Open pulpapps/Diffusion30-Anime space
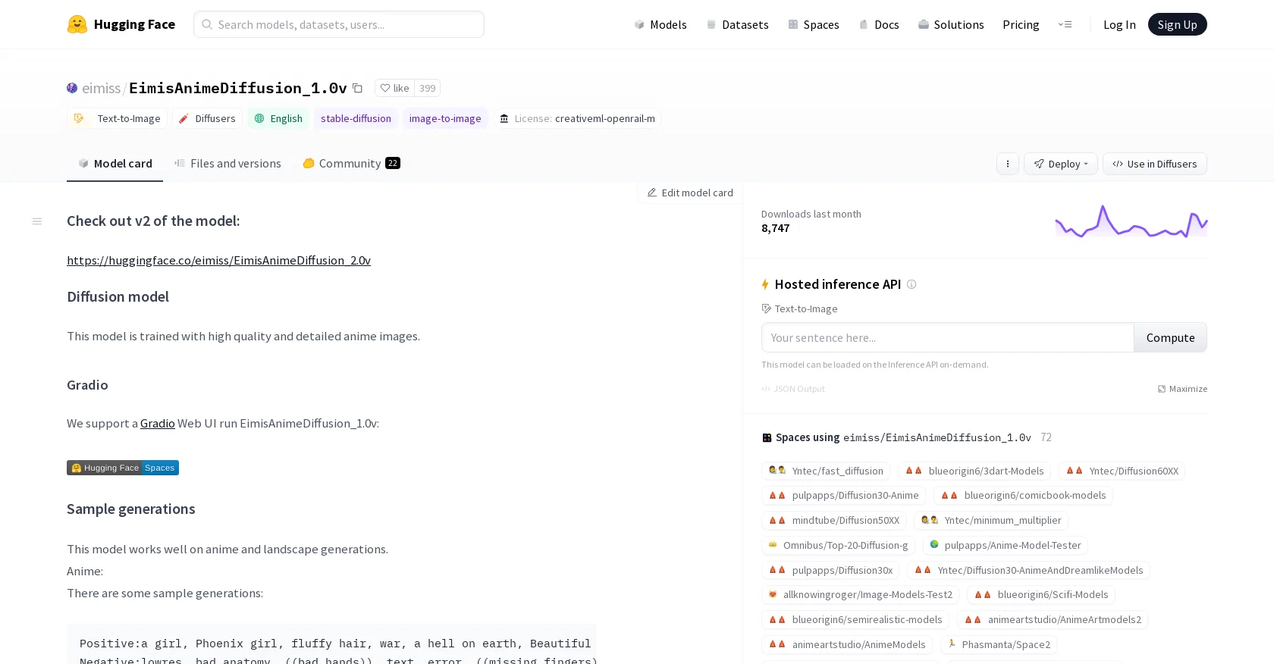Viewport: 1274px width, 664px height. pos(844,495)
